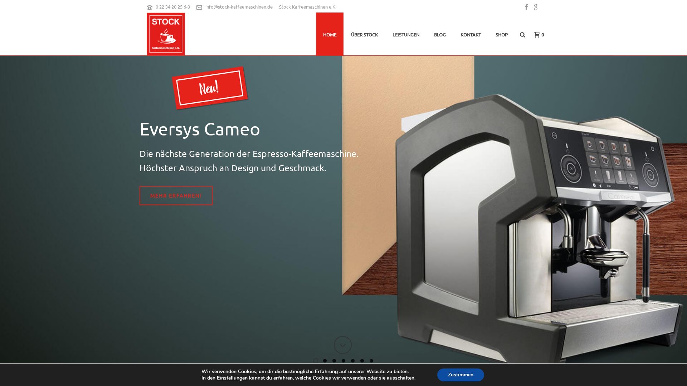Select the fifth slider dot
Viewport: 687px width, 386px height.
pos(353,361)
